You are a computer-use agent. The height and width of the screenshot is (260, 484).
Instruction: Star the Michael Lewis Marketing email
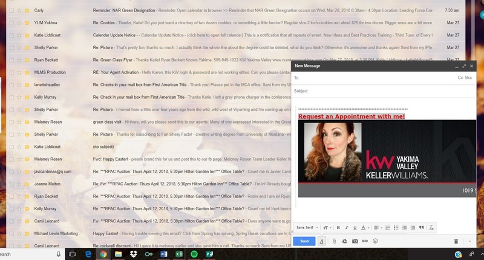19,233
